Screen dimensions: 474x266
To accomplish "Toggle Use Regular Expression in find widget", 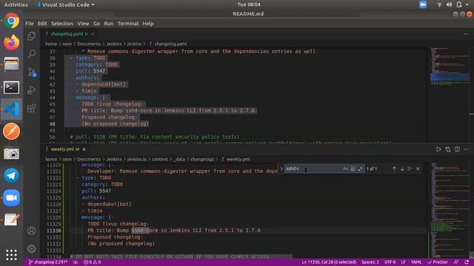I will (360, 168).
